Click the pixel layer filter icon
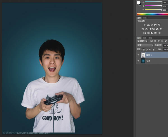 click(x=151, y=41)
